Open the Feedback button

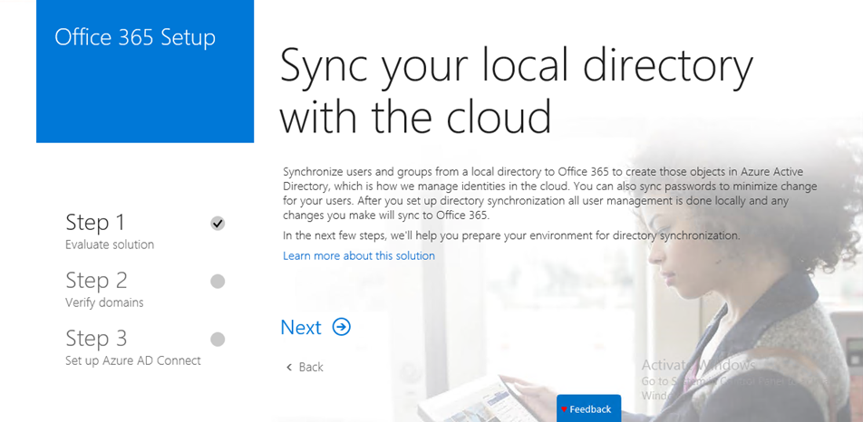[589, 408]
